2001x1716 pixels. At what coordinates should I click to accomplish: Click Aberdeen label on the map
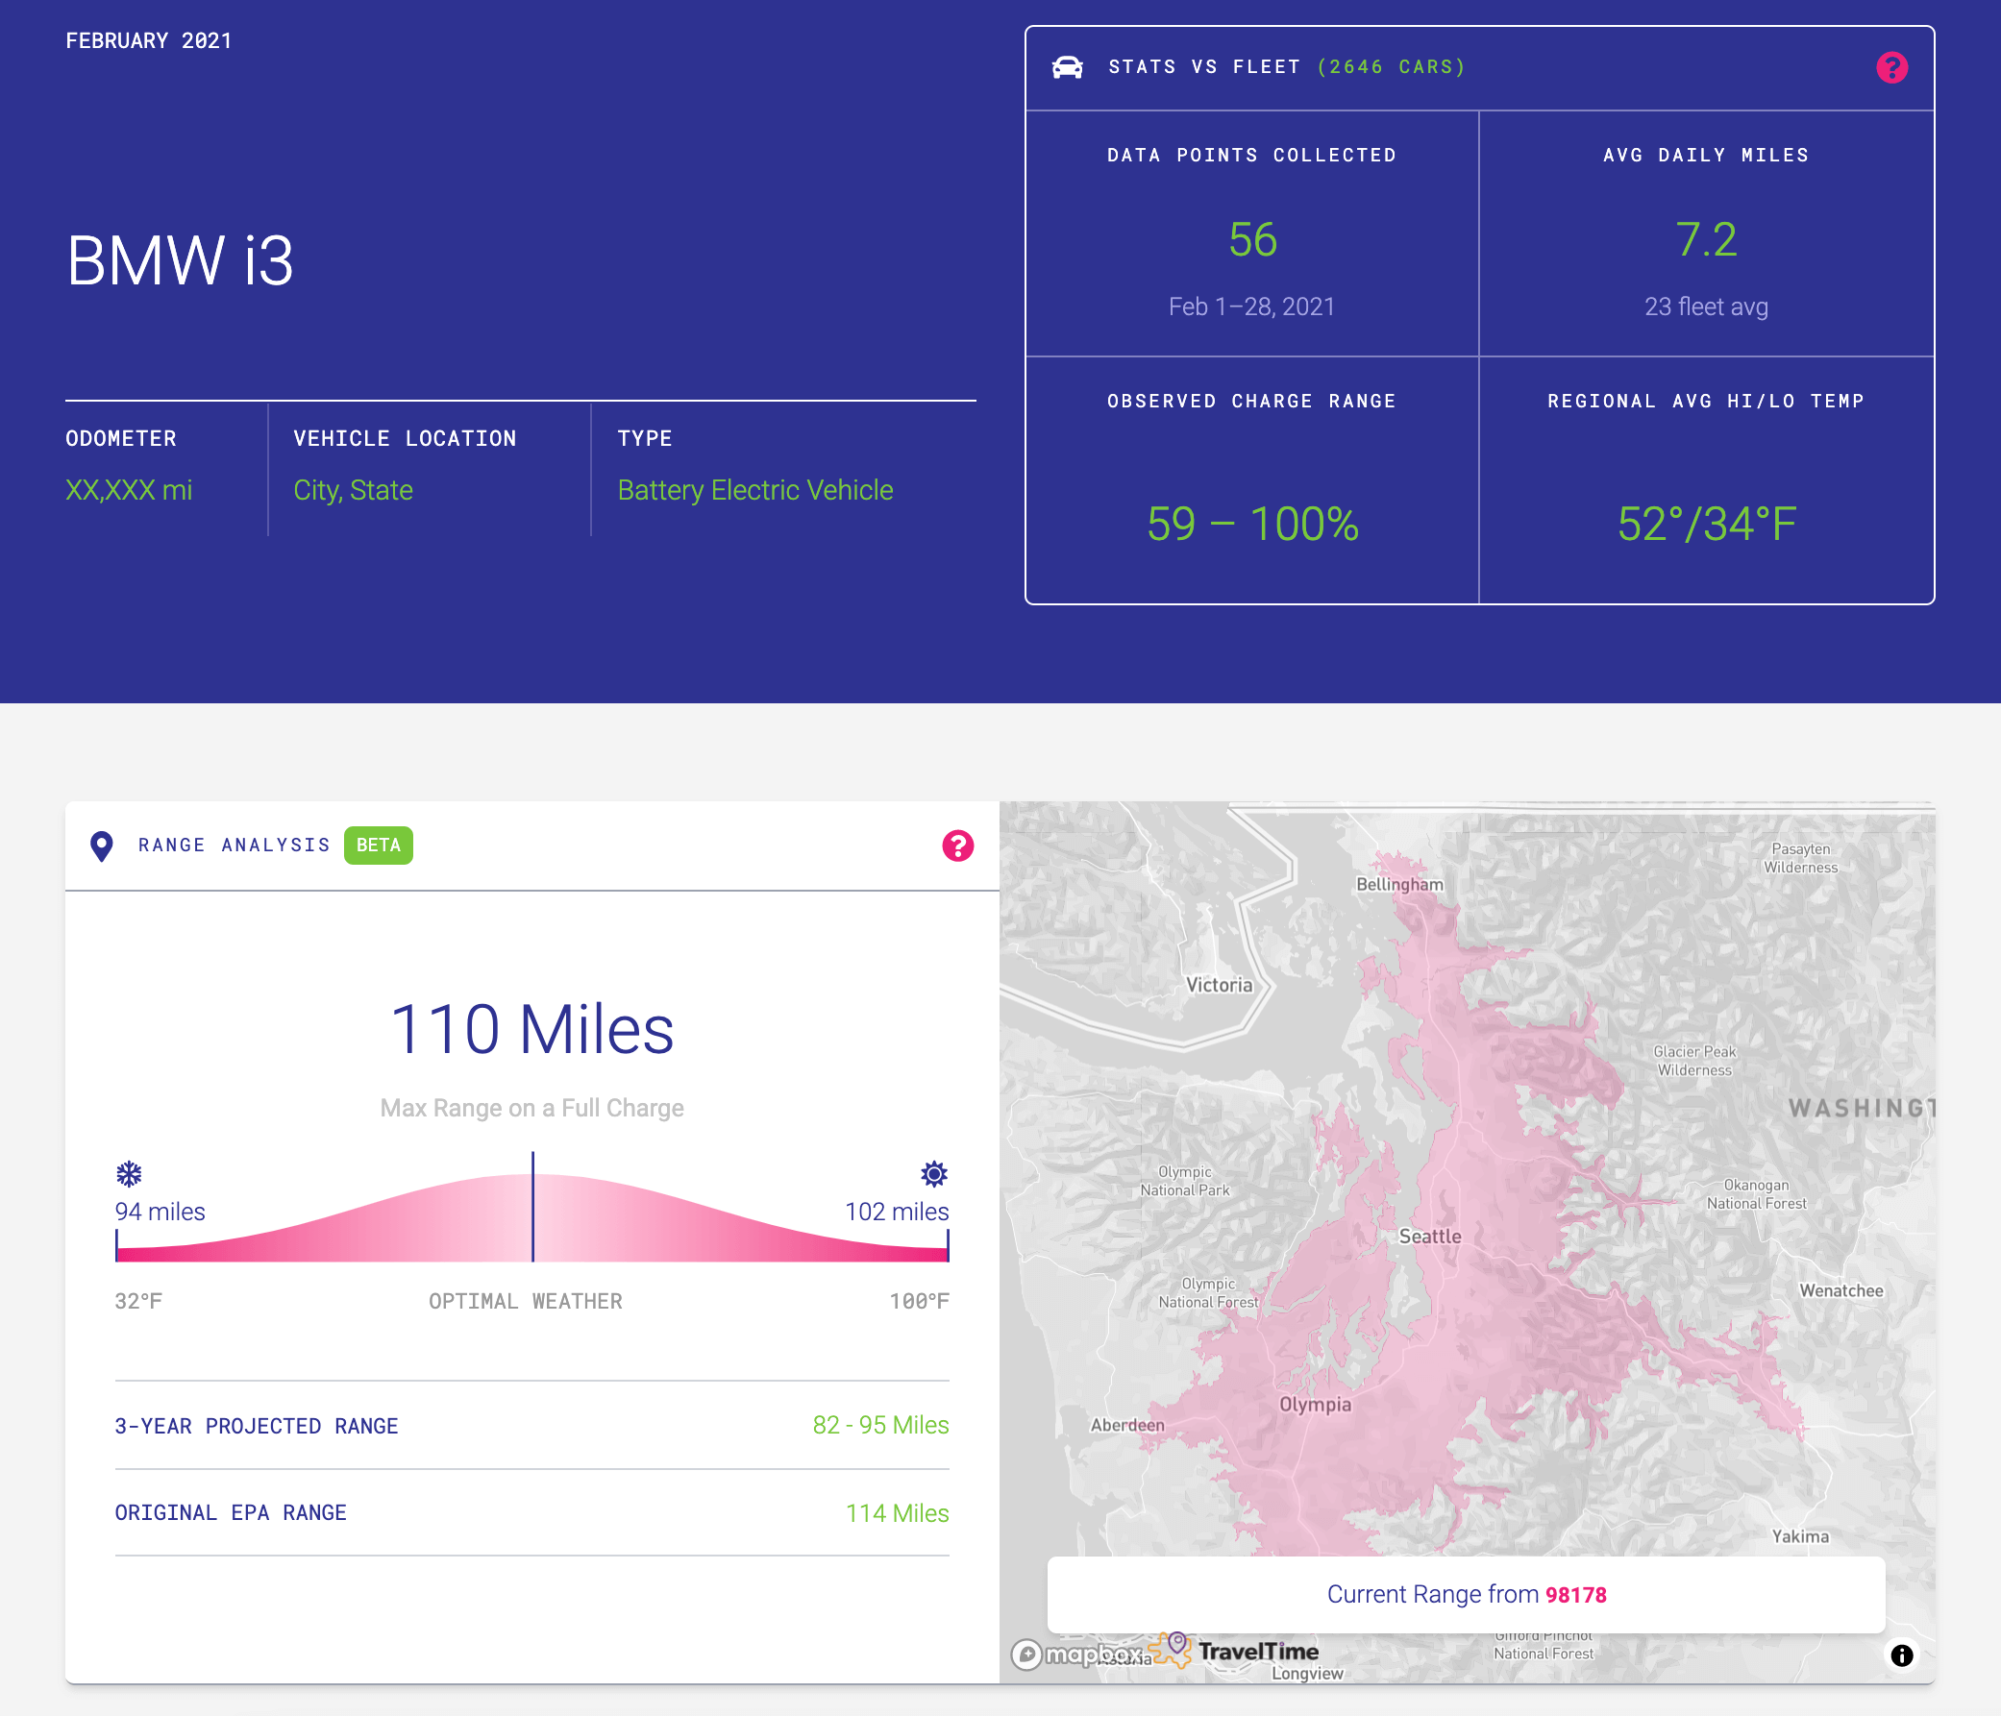tap(1127, 1425)
